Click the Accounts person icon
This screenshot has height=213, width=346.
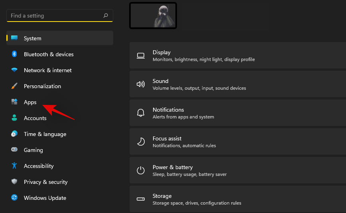tap(14, 118)
